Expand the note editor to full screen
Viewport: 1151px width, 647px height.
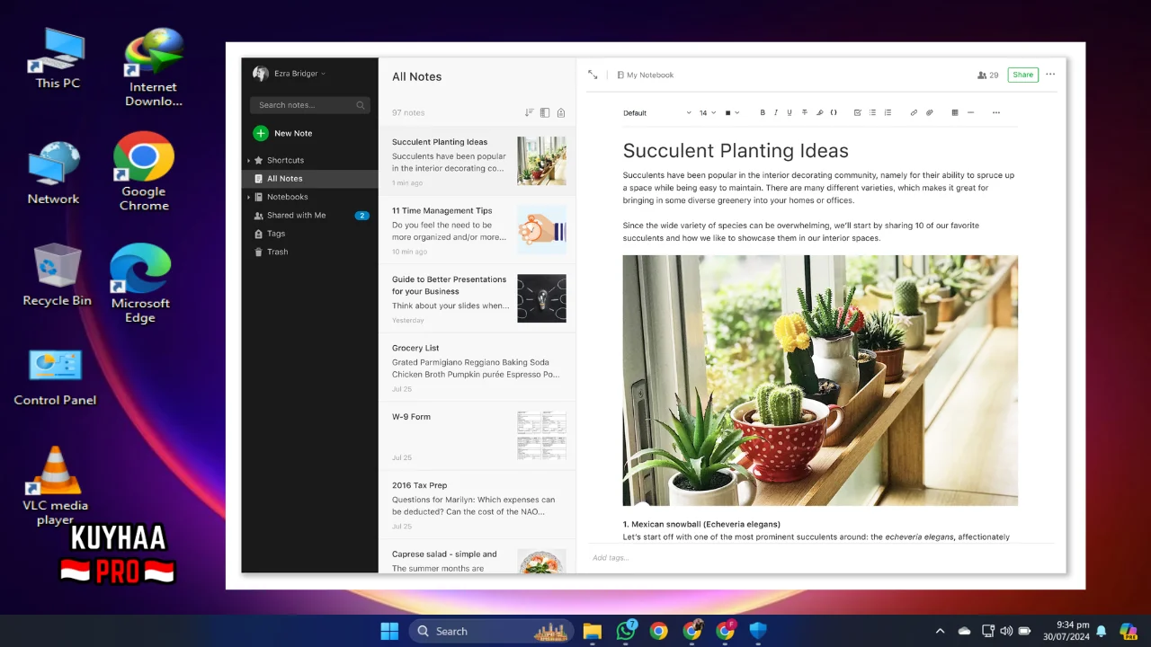[x=593, y=75]
